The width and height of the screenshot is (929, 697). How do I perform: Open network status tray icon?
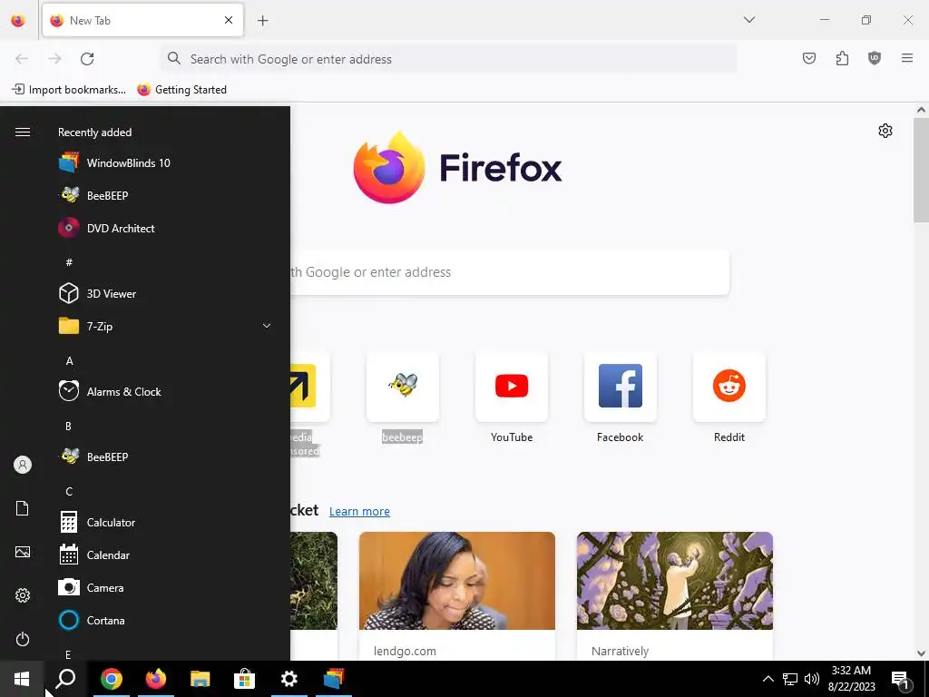[x=790, y=679]
